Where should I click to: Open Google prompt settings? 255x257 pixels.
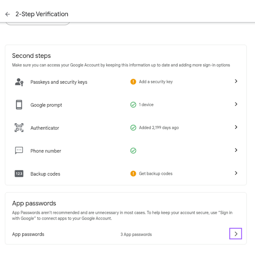coord(46,105)
